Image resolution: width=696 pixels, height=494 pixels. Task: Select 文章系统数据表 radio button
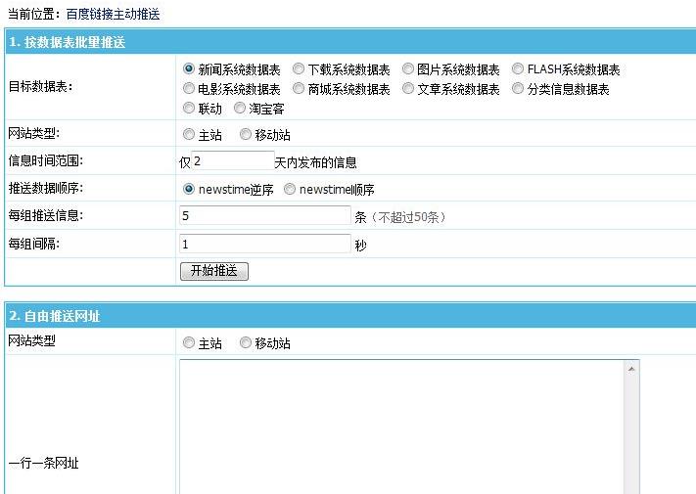click(x=408, y=89)
